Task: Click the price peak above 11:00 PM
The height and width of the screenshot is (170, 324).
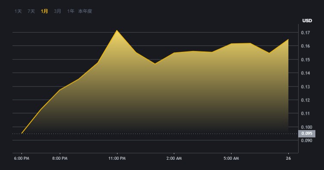Action: (117, 30)
